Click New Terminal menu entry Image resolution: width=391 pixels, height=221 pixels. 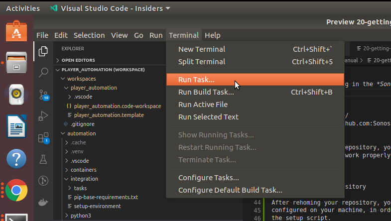click(x=202, y=49)
